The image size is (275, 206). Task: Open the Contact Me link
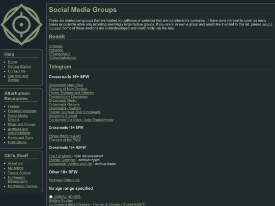pos(17,71)
